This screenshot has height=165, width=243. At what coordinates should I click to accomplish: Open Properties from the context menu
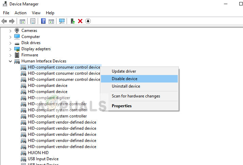[x=139, y=106]
